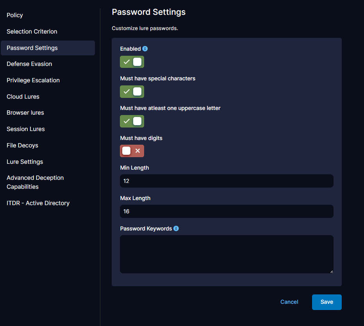The image size is (364, 326).
Task: Toggle off the uppercase letter requirement
Action: [x=132, y=121]
